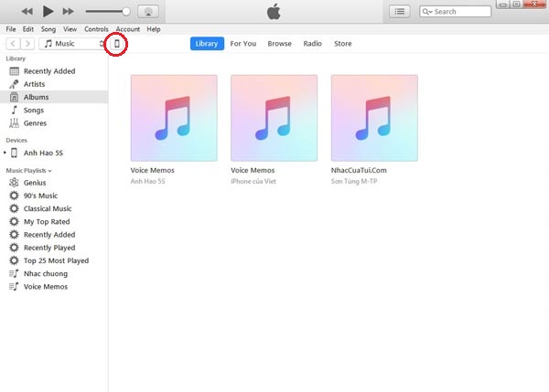Click the Next track fast-forward button
This screenshot has width=549, height=392.
pos(69,12)
